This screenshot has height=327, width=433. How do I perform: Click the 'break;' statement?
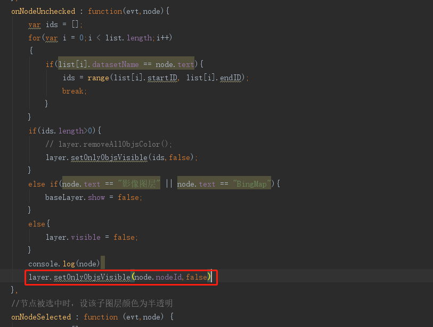[75, 91]
